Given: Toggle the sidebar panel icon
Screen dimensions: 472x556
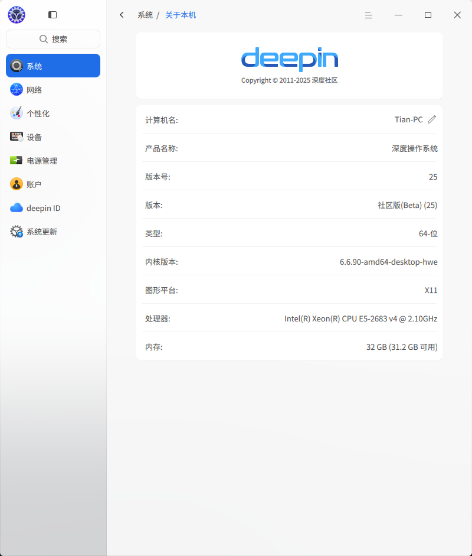Looking at the screenshot, I should point(53,15).
